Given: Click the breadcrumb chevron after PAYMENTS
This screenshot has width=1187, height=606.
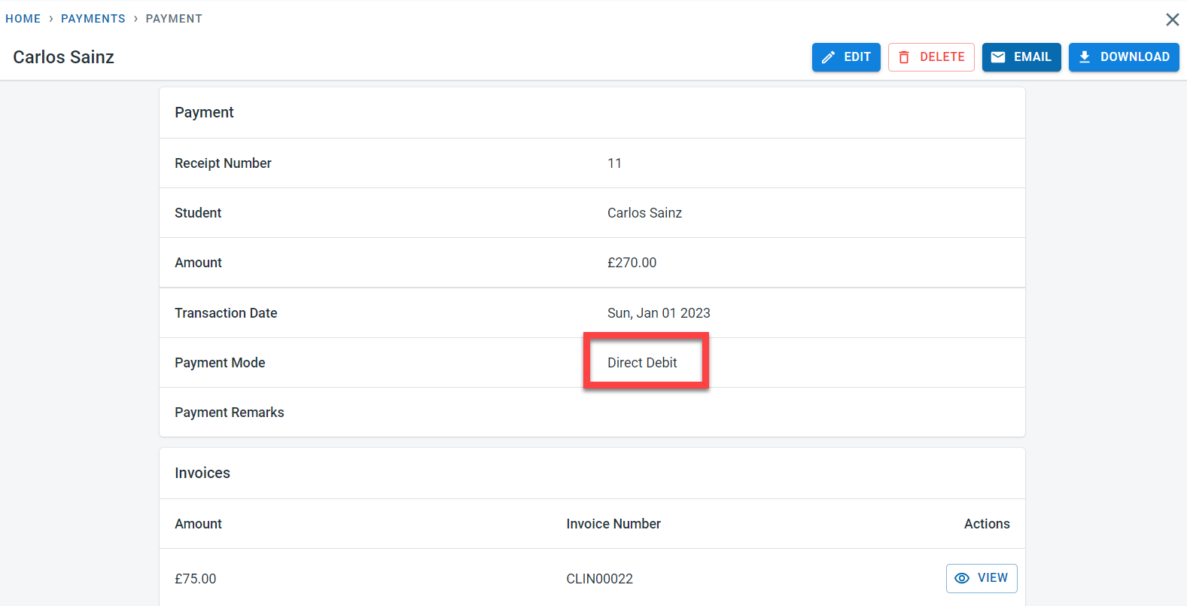Looking at the screenshot, I should tap(135, 19).
